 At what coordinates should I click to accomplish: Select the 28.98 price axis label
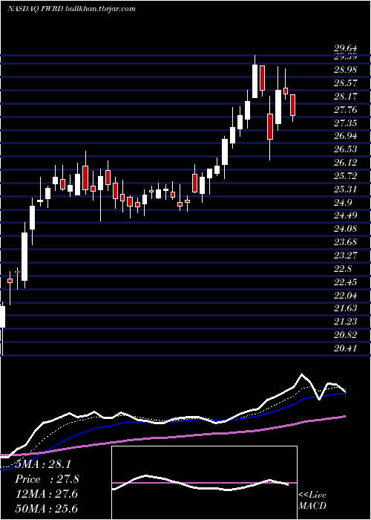pyautogui.click(x=345, y=70)
